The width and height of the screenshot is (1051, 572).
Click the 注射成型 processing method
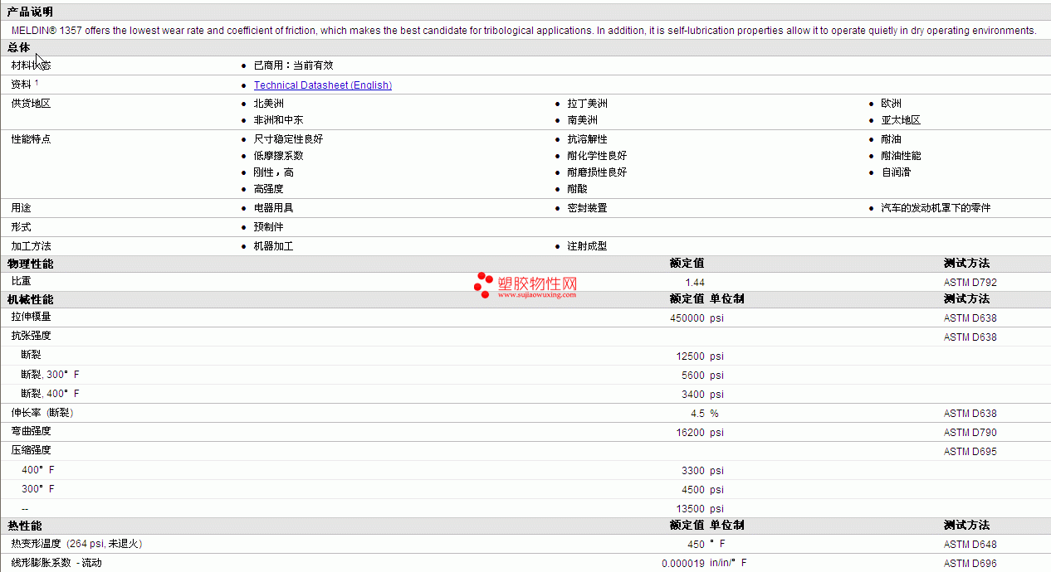tap(587, 246)
